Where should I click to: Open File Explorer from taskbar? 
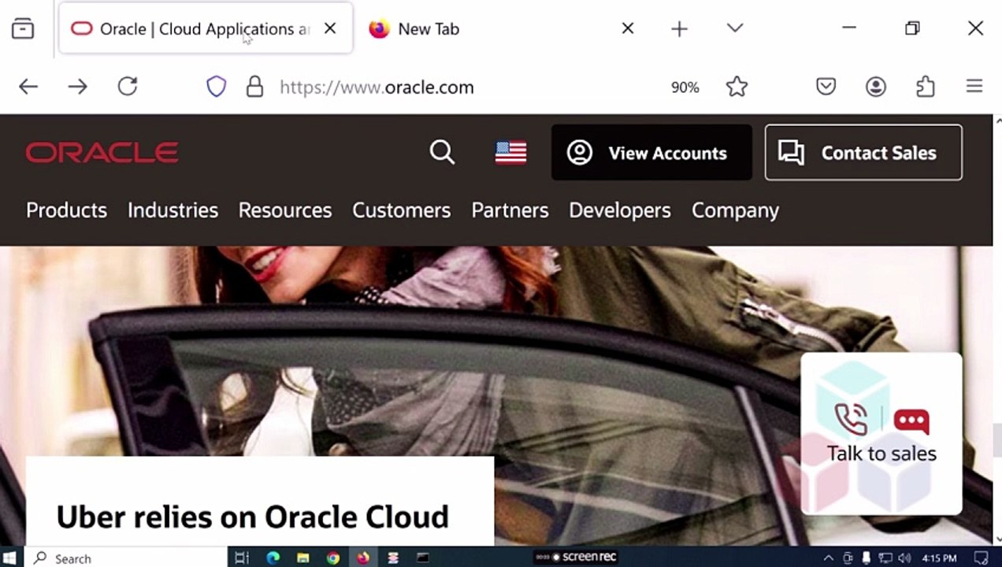pyautogui.click(x=302, y=558)
